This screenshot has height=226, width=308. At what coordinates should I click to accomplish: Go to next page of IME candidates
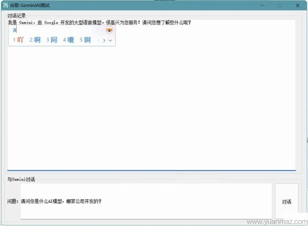coord(104,41)
